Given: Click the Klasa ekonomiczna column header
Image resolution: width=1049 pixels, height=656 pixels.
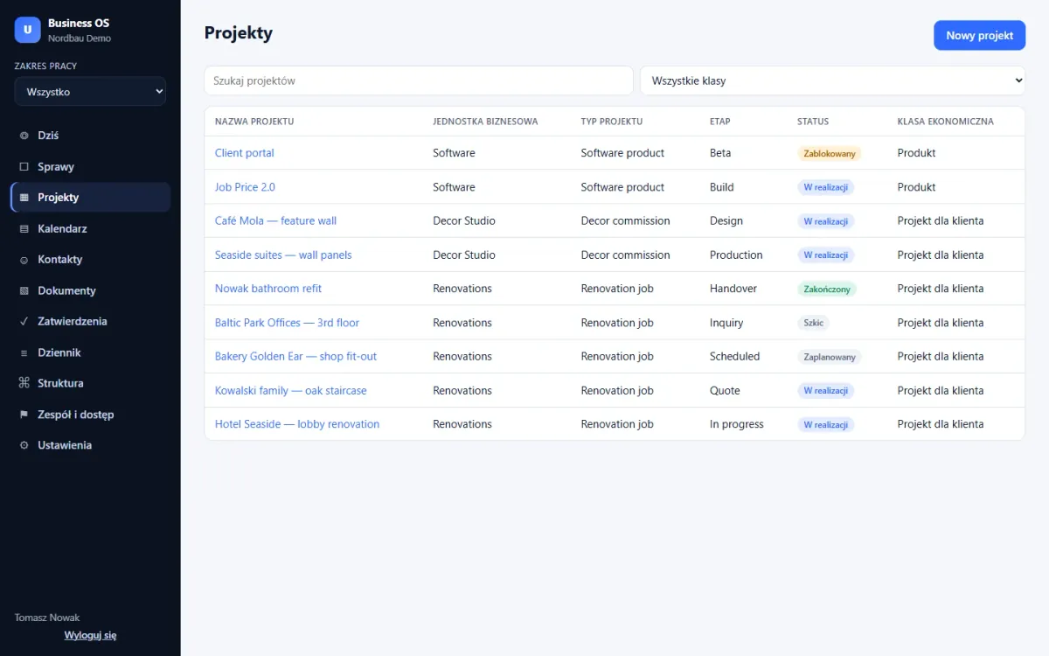Looking at the screenshot, I should pyautogui.click(x=945, y=122).
